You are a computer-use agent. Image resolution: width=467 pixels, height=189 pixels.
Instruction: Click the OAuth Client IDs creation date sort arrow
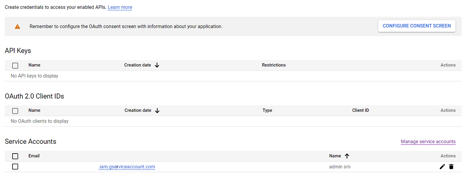coord(157,110)
